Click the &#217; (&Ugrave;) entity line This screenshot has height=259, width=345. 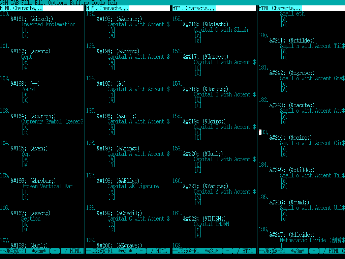click(x=206, y=57)
